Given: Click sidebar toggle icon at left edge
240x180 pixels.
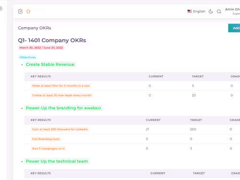Looking at the screenshot, I should [x=1, y=8].
